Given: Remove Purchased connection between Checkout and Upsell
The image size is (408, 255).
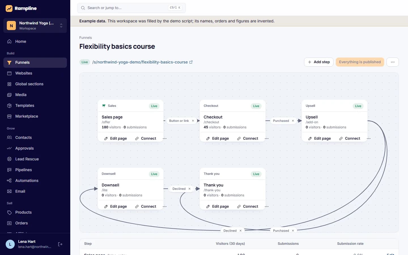Looking at the screenshot, I should tap(293, 121).
